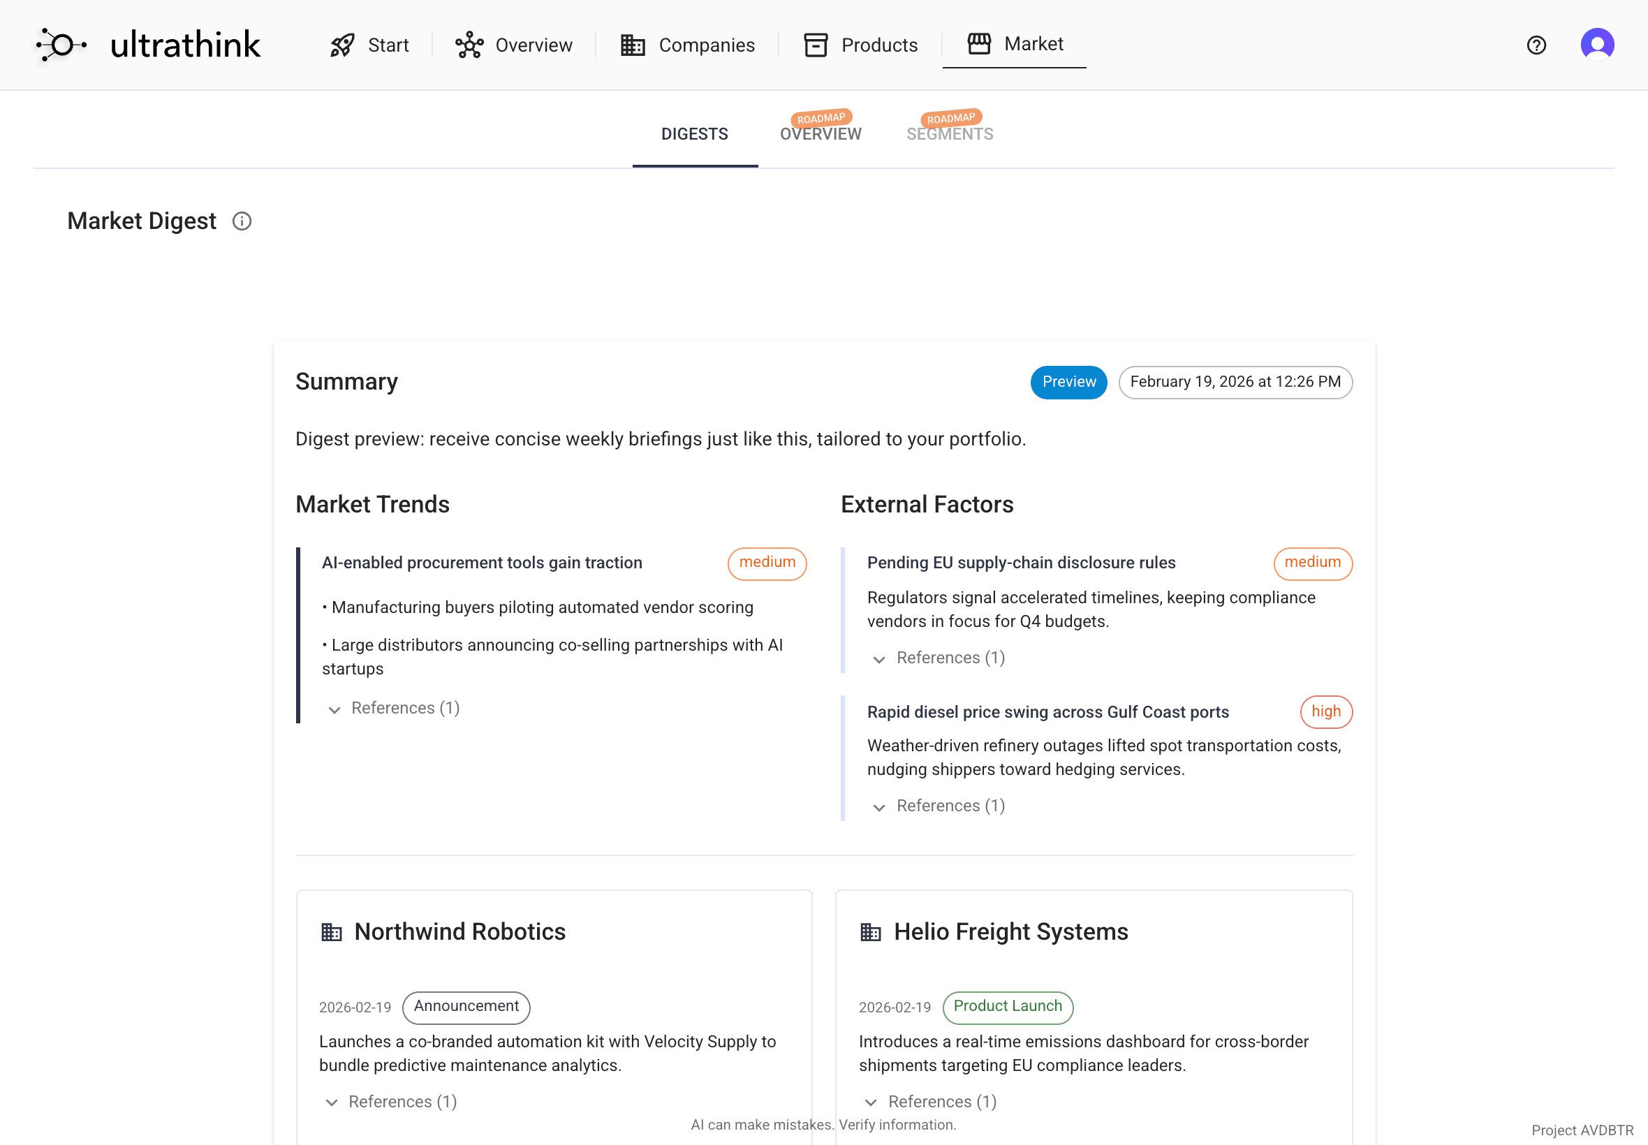Go to the Market navigation item
The height and width of the screenshot is (1145, 1648).
(1014, 45)
